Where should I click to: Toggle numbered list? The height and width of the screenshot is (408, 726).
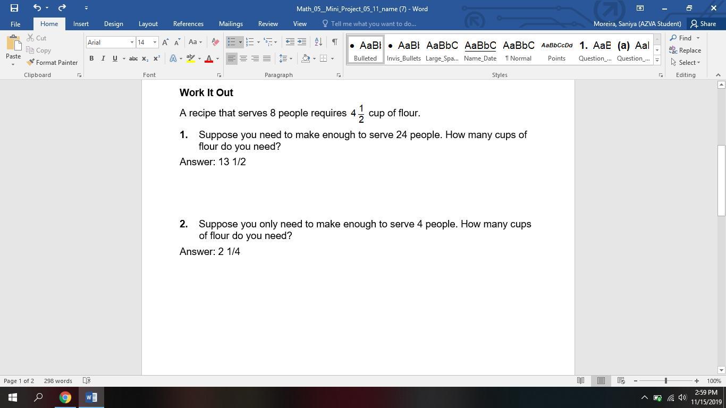[249, 42]
